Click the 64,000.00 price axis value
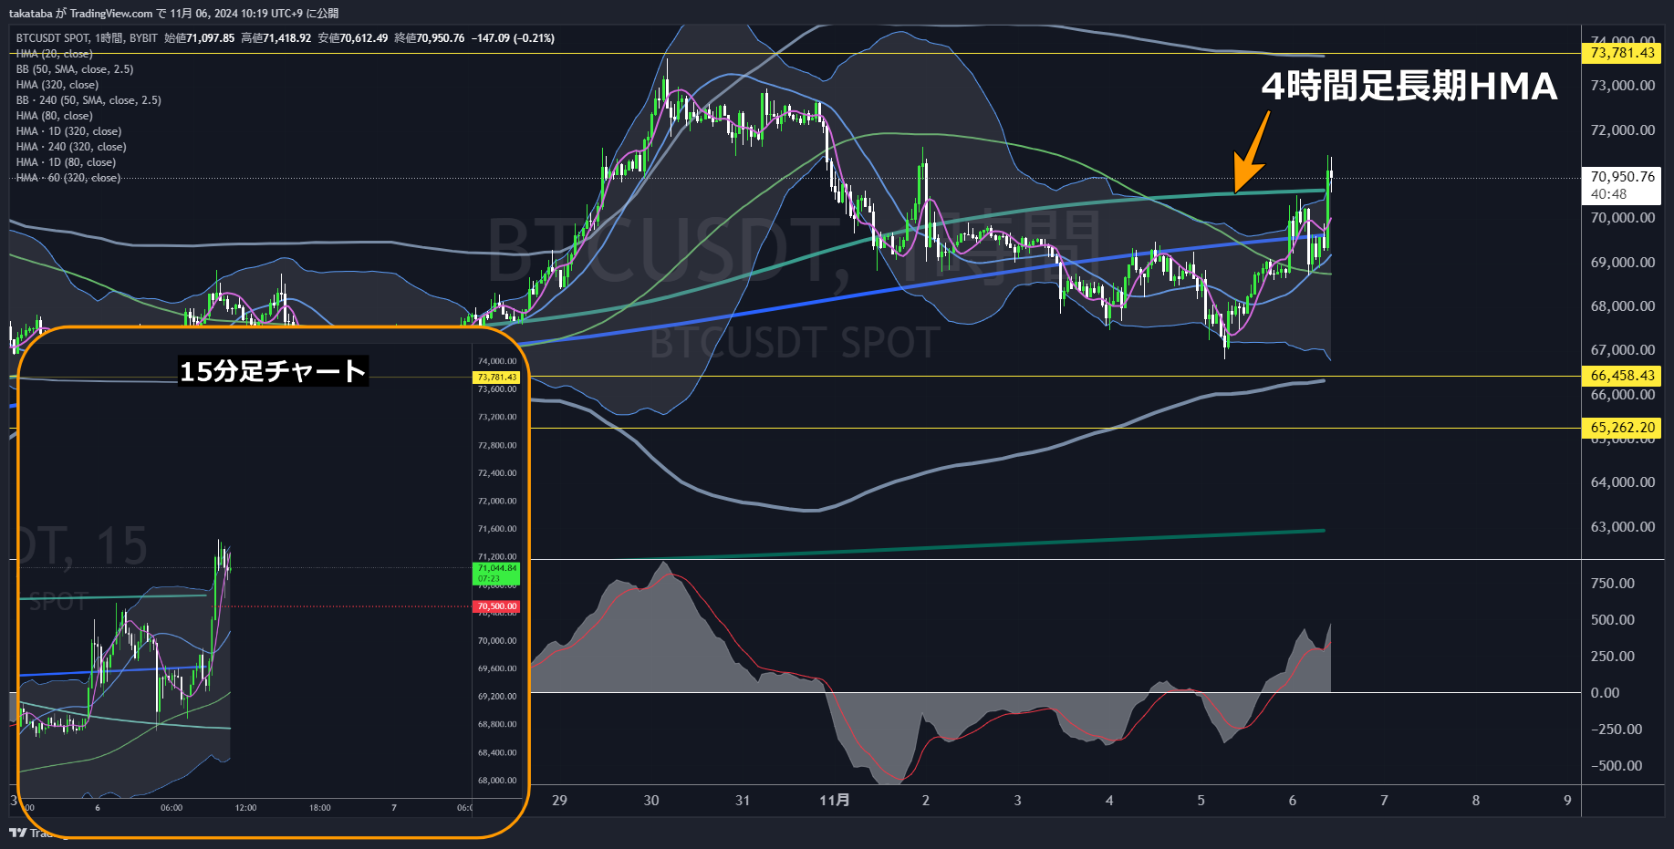The height and width of the screenshot is (849, 1674). coord(1622,482)
